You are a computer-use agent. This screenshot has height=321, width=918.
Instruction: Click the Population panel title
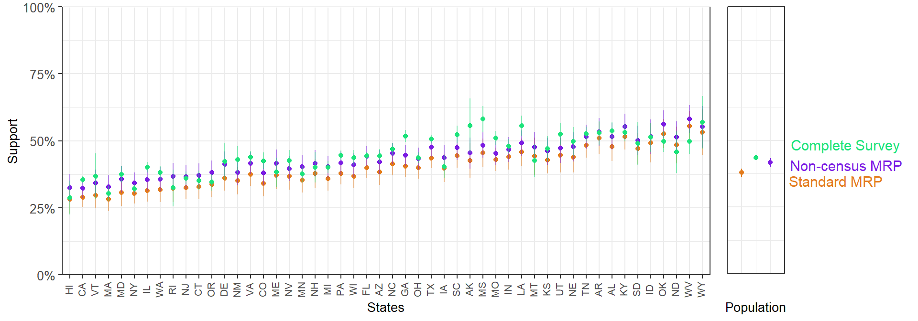click(x=755, y=308)
